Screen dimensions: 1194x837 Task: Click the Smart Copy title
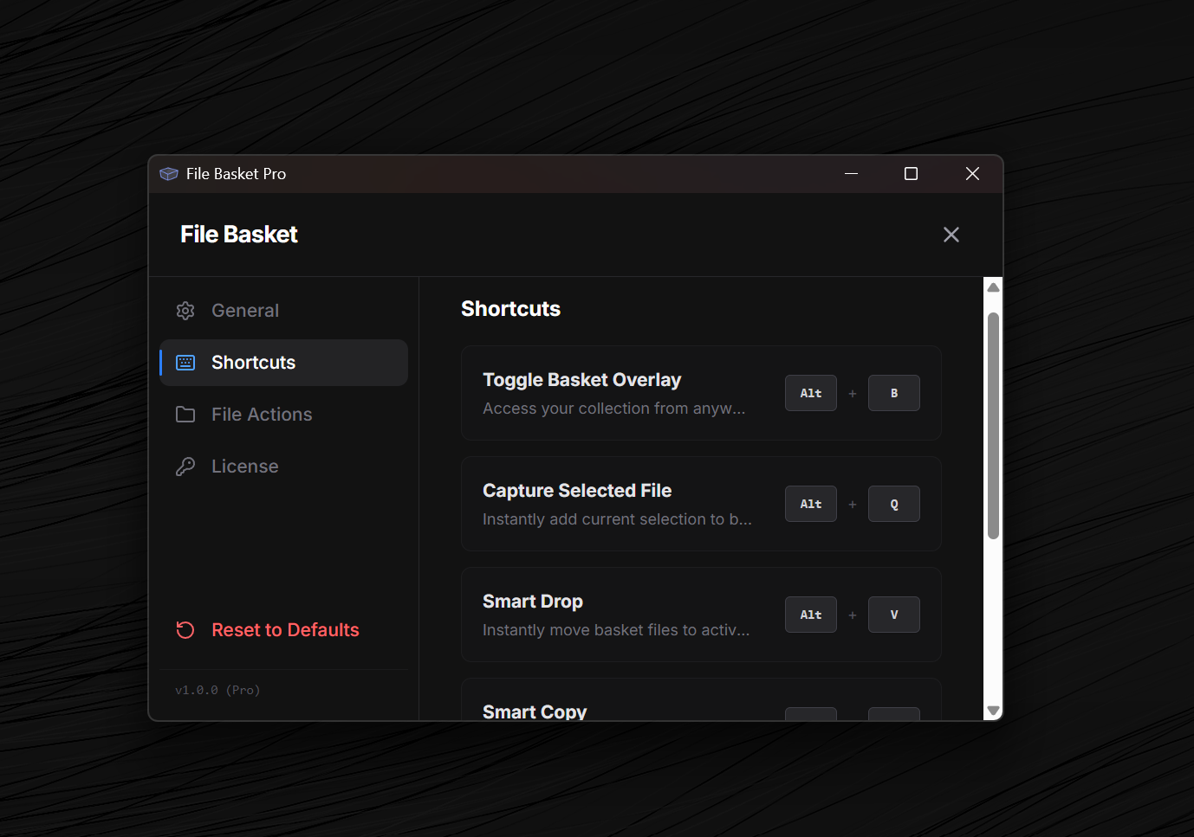point(535,711)
